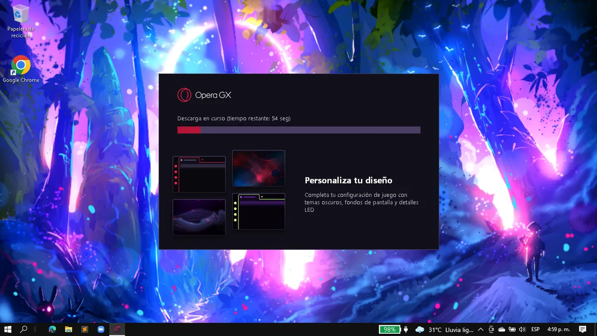This screenshot has height=336, width=597.
Task: Click the 'Descarga en curso' status text
Action: coord(234,119)
